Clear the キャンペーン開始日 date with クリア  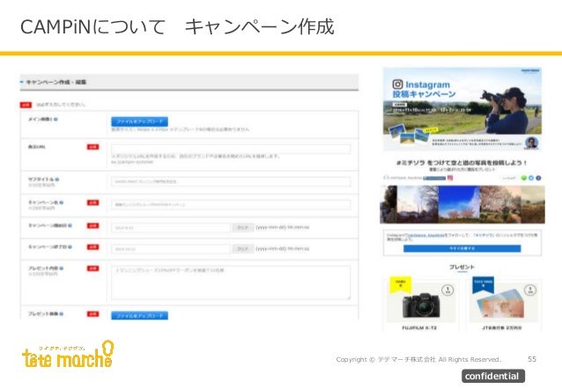click(x=243, y=227)
